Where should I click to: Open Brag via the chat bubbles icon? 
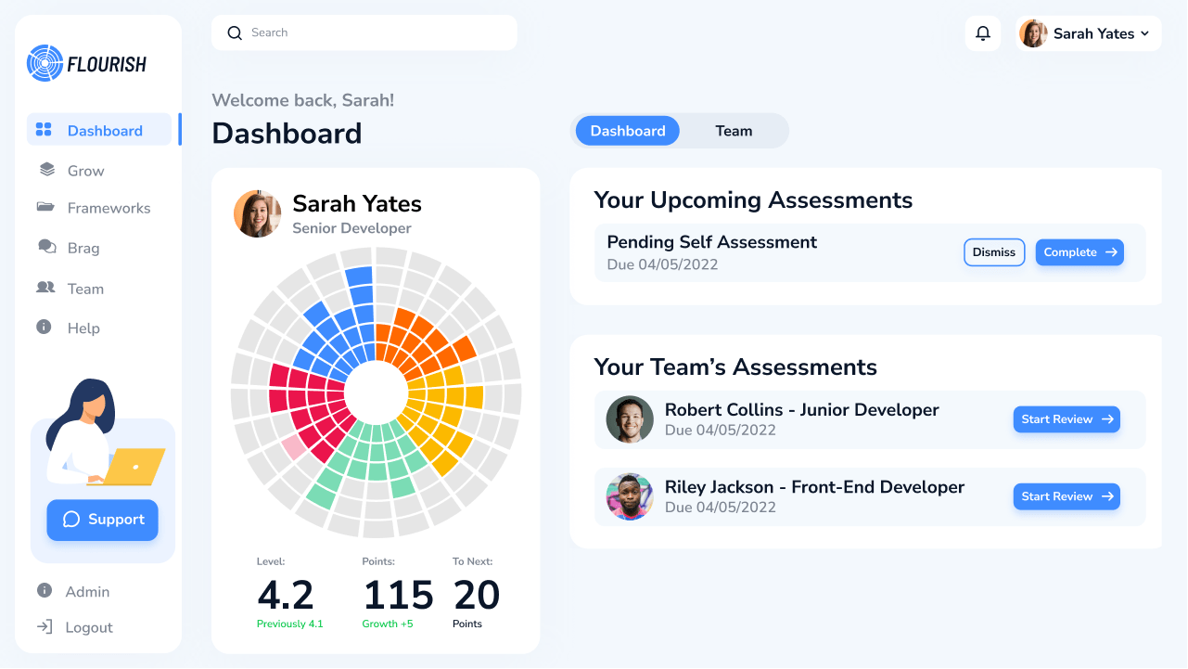click(46, 247)
